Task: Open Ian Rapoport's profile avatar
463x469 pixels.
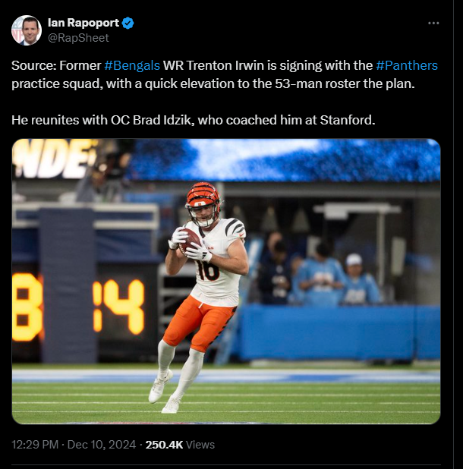Action: tap(27, 30)
